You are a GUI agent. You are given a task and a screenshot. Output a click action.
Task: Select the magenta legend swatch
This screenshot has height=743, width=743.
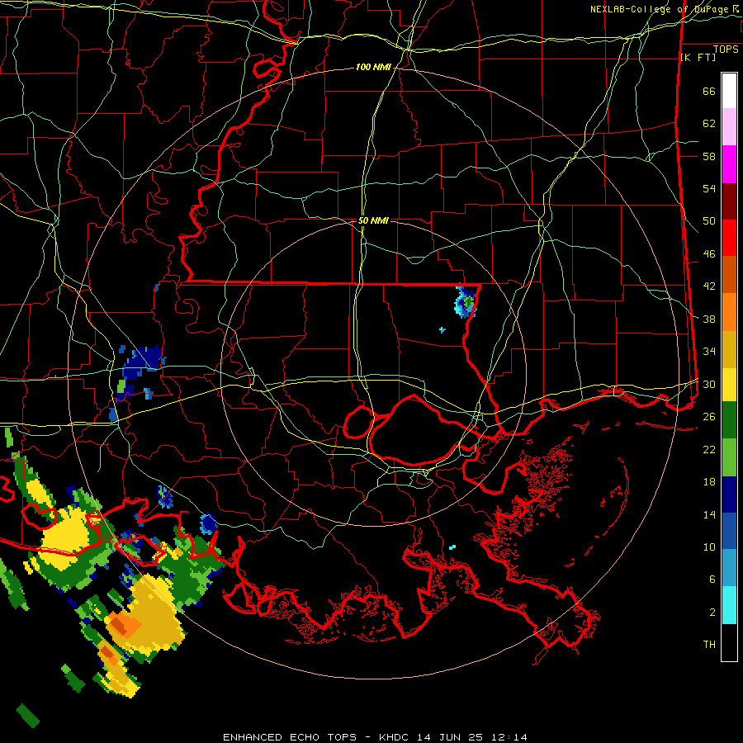[x=729, y=164]
